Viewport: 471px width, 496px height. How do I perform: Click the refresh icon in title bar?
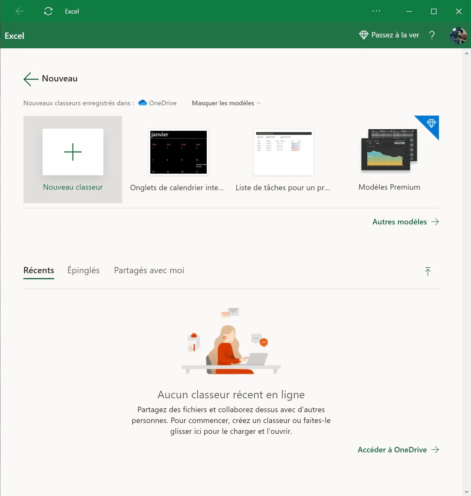click(48, 11)
